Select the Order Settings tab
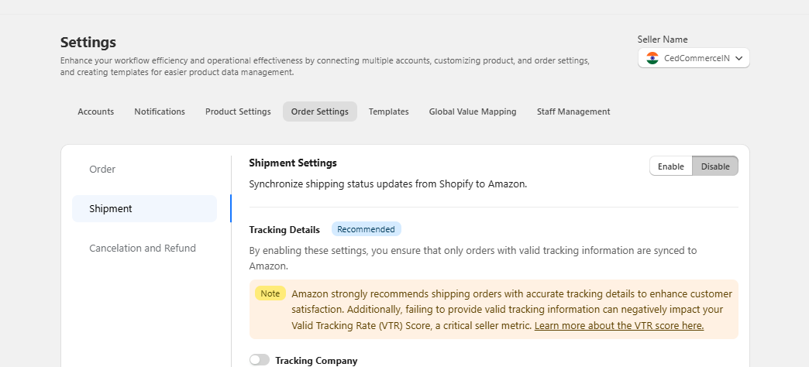This screenshot has width=809, height=367. pos(320,111)
